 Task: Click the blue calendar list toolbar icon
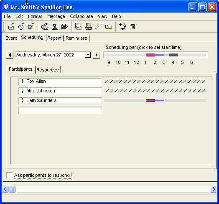[78, 26]
